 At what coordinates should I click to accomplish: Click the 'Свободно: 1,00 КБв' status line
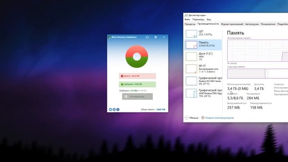click(133, 90)
